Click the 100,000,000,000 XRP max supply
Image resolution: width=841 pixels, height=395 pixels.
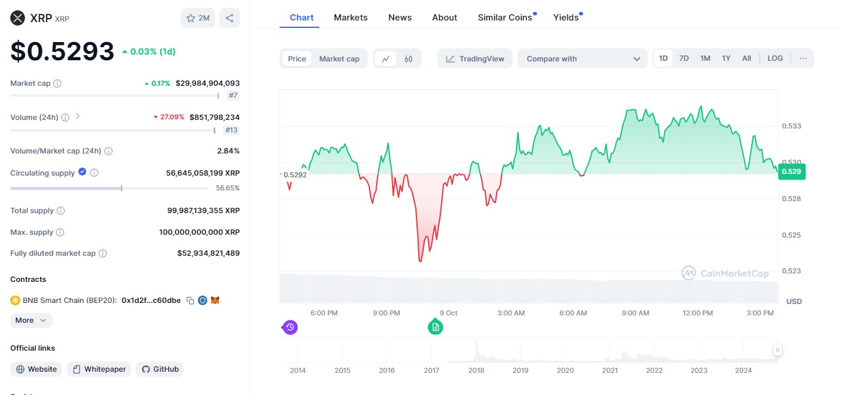click(199, 232)
